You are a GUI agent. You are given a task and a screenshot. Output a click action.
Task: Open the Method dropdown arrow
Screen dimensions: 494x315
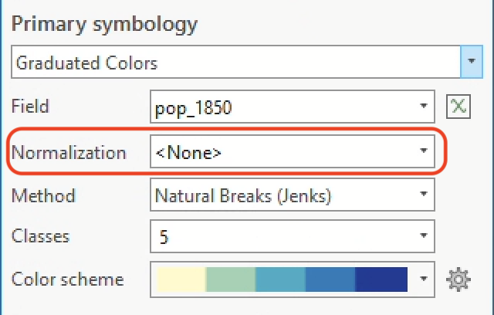coord(423,195)
